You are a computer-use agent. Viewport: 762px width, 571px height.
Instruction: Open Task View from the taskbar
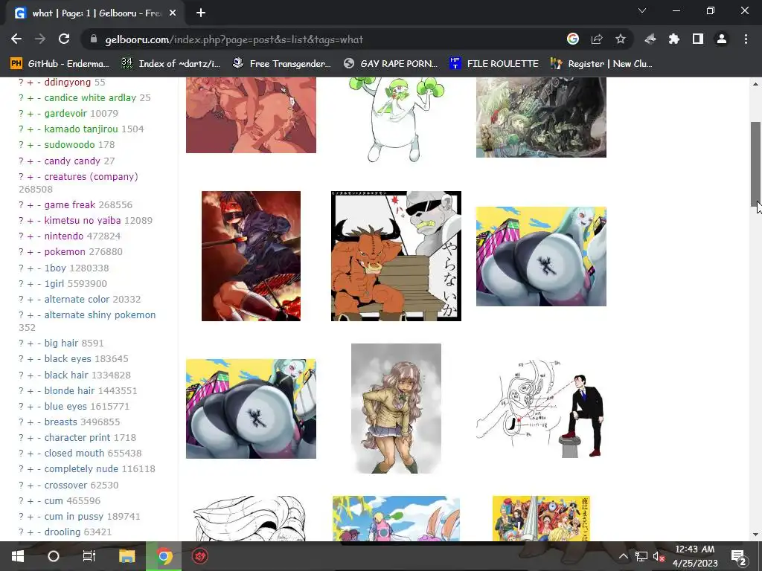tap(89, 556)
